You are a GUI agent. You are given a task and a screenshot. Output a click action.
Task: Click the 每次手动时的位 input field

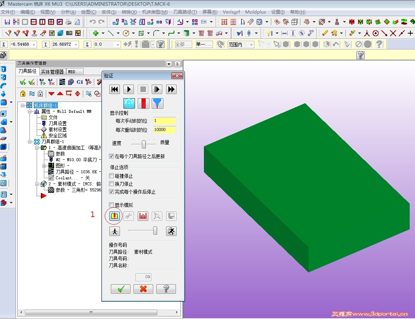[164, 121]
